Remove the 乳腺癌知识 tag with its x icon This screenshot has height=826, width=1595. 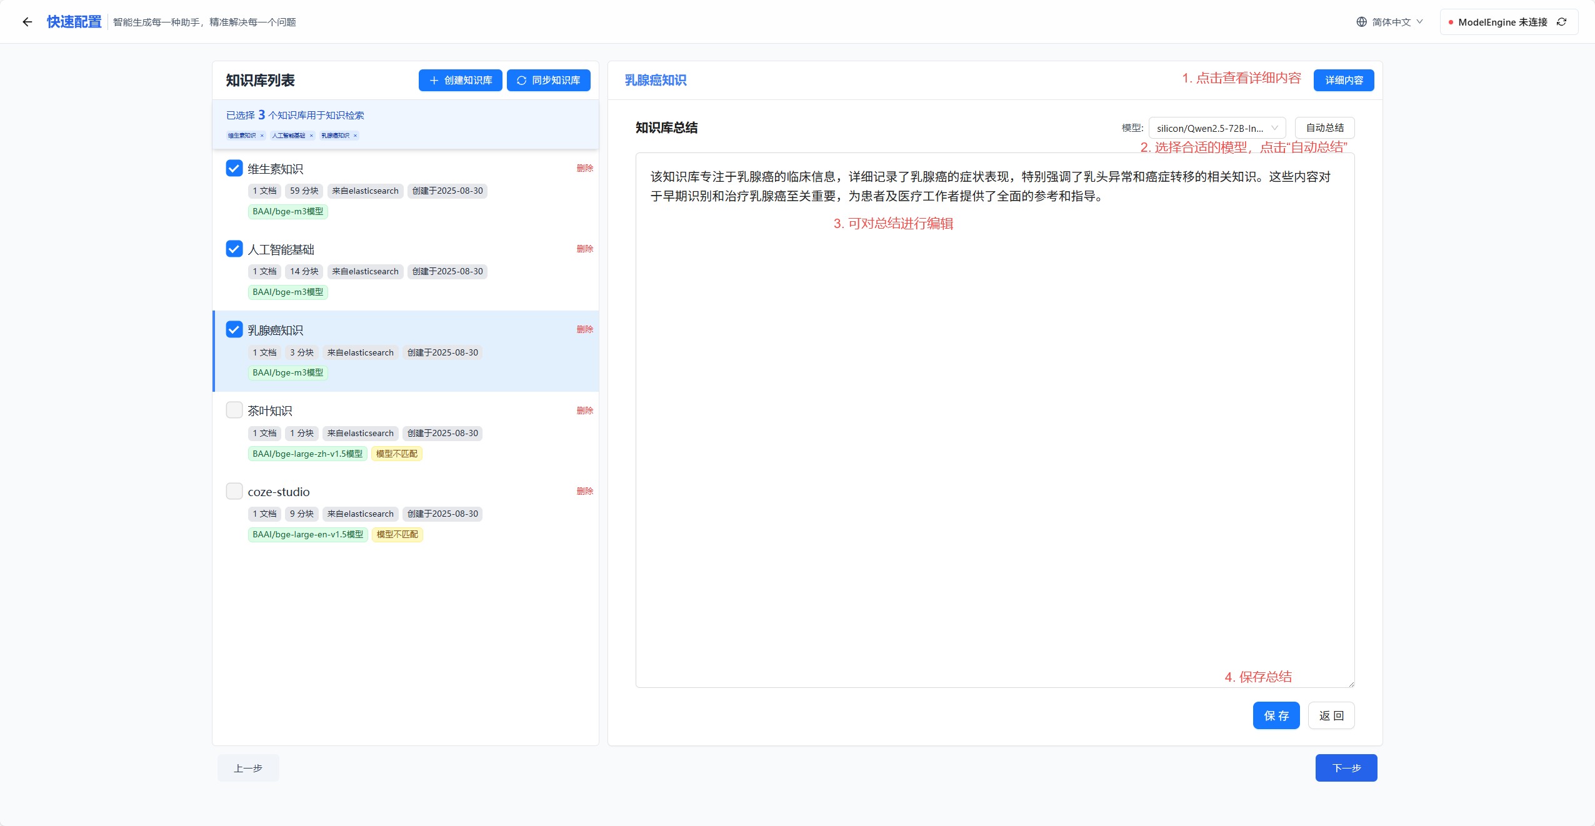click(x=355, y=136)
